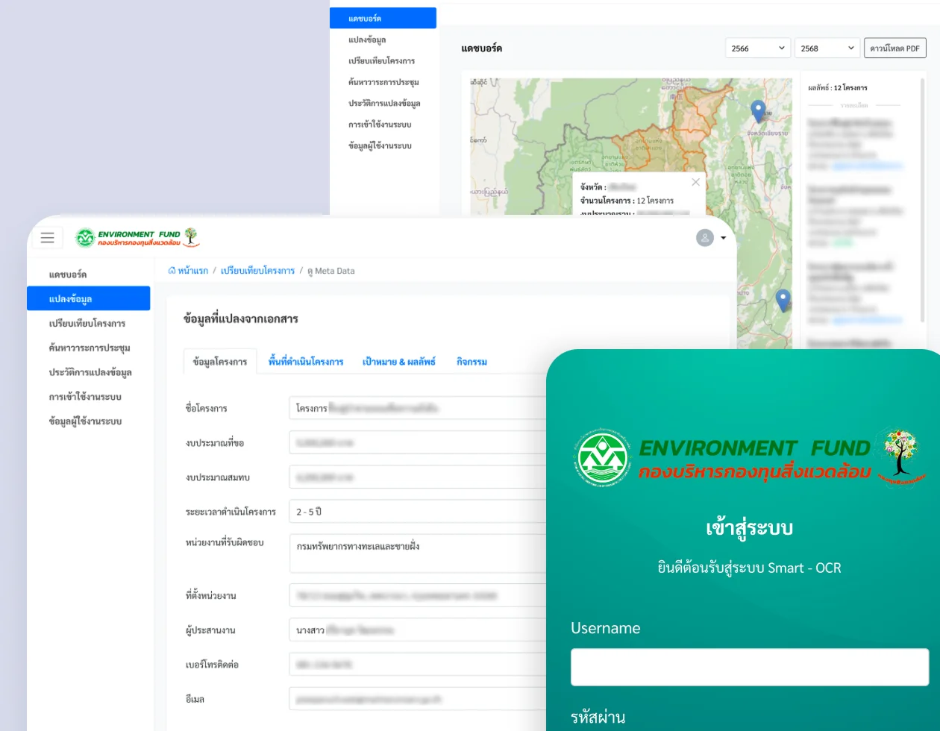This screenshot has width=940, height=731.
Task: Click the upper blue map pin marker
Action: 758,111
